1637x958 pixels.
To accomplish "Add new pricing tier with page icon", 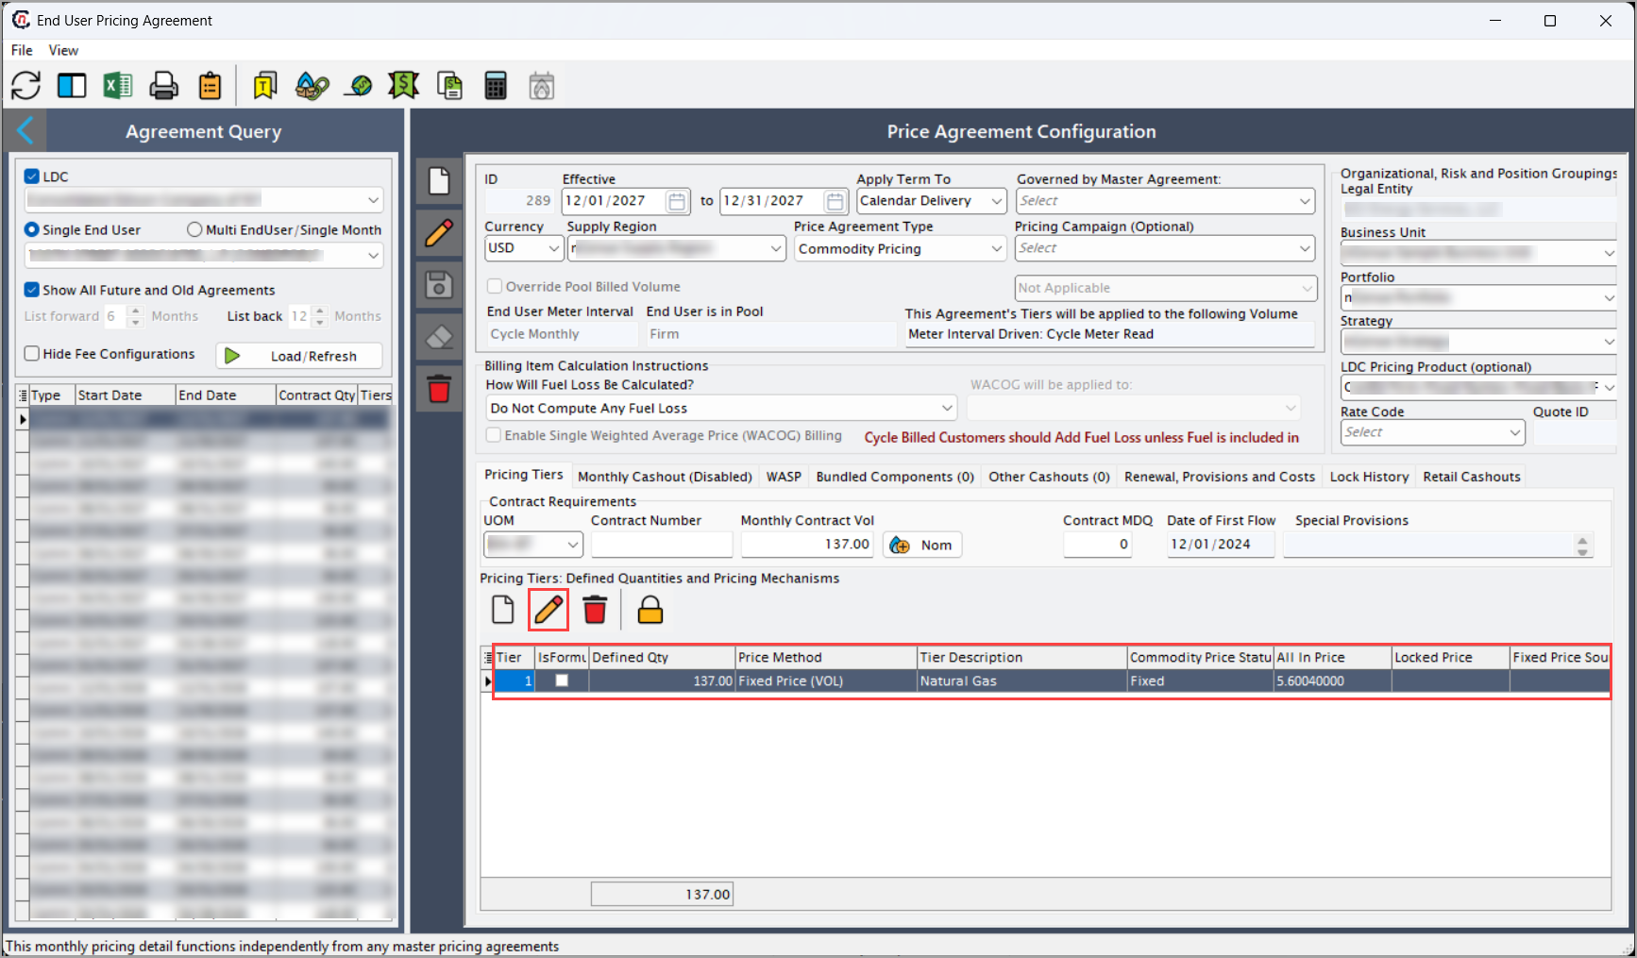I will pyautogui.click(x=503, y=611).
